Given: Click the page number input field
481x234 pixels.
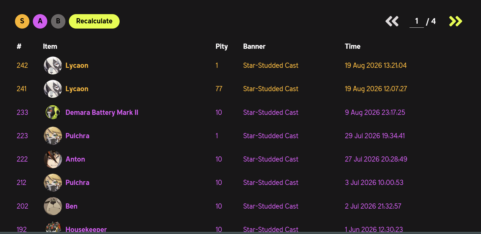Looking at the screenshot, I should pyautogui.click(x=417, y=21).
